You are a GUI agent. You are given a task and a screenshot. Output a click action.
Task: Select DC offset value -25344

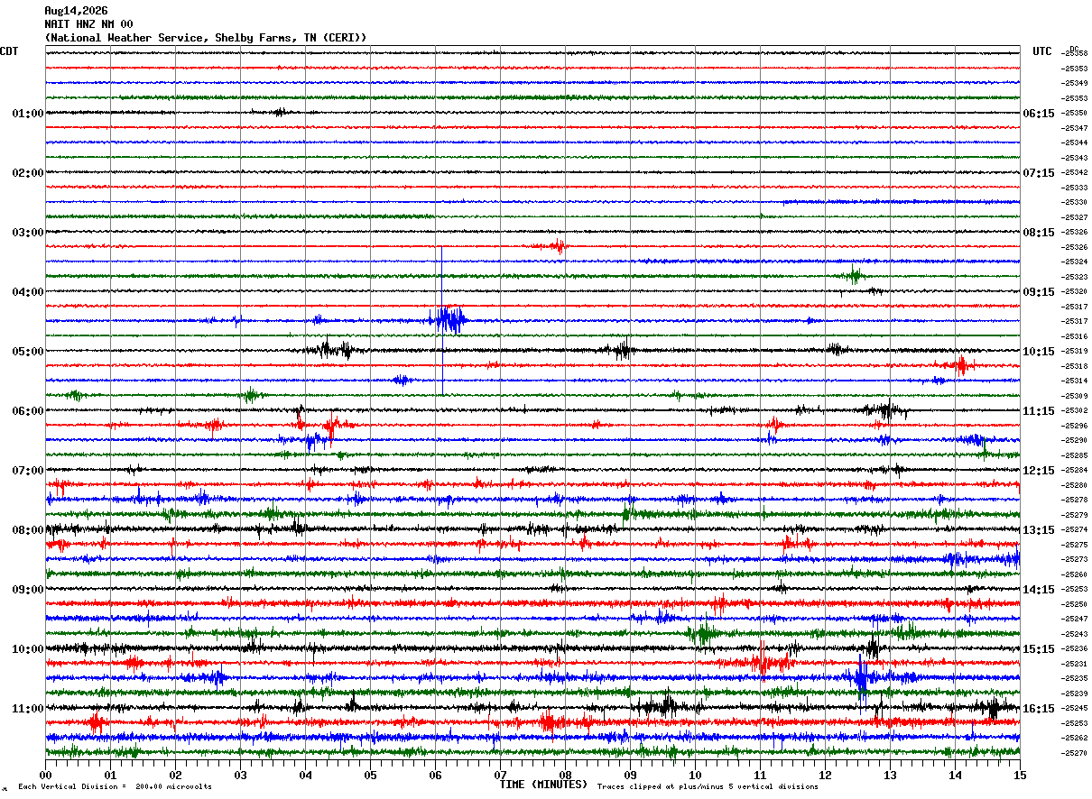click(x=1075, y=143)
